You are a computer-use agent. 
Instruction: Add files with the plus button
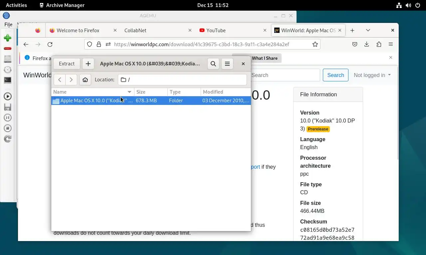pyautogui.click(x=88, y=64)
